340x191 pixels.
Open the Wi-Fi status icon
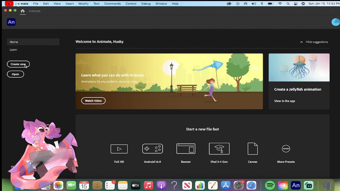click(x=280, y=4)
